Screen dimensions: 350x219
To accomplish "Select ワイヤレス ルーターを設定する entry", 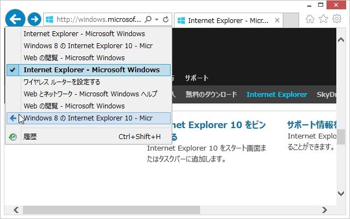I will click(89, 82).
